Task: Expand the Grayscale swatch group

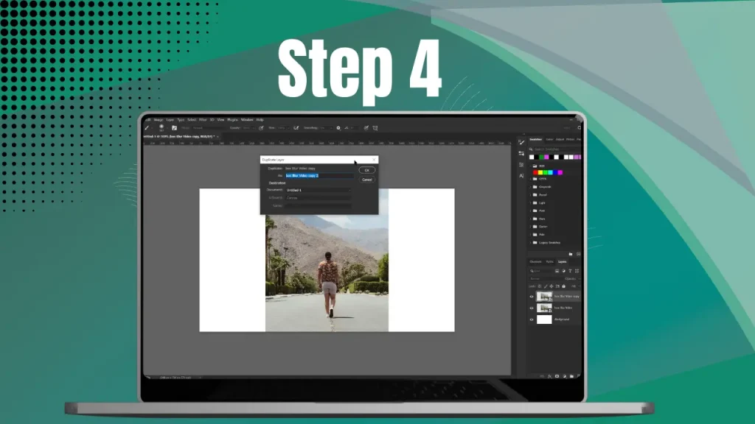Action: (531, 187)
